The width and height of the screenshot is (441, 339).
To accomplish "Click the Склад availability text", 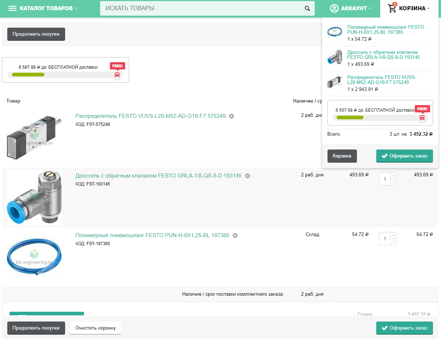I will 312,235.
